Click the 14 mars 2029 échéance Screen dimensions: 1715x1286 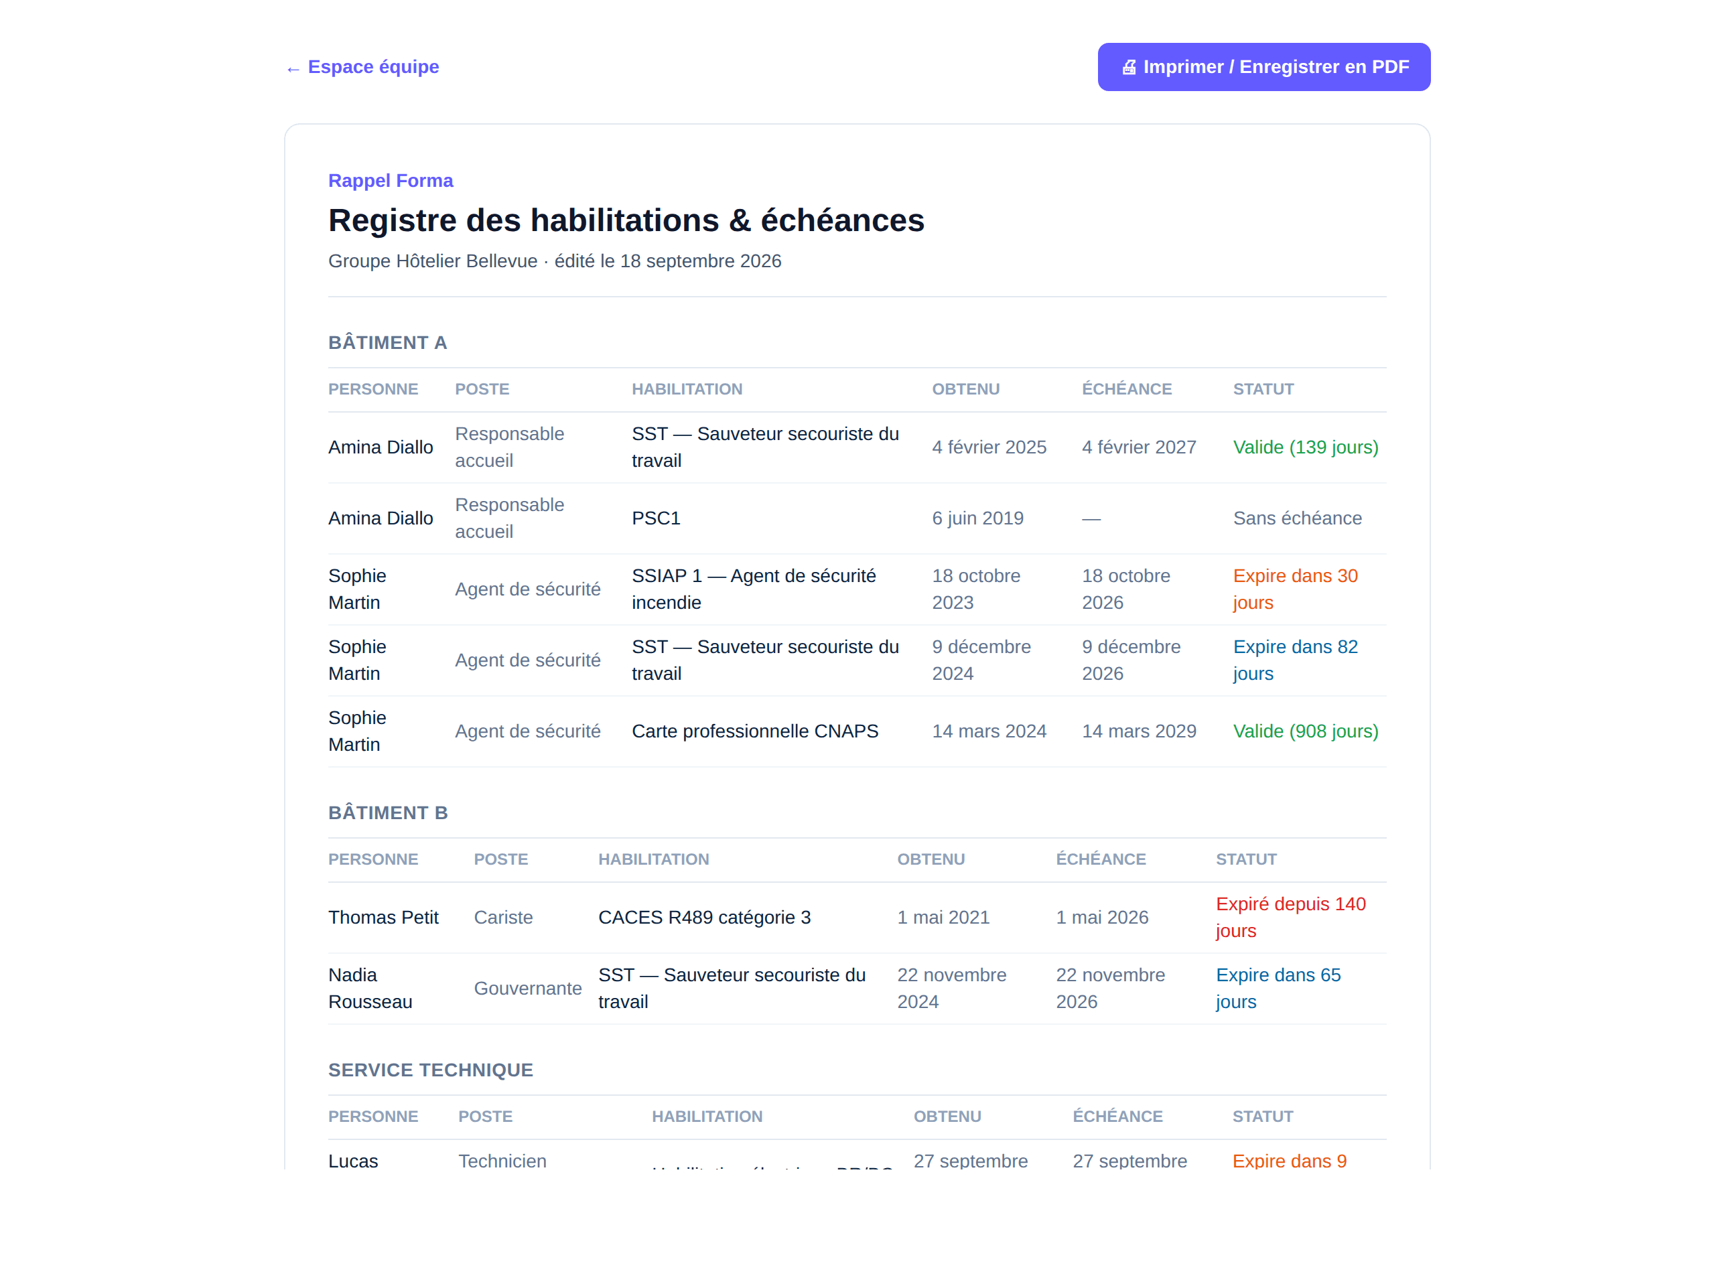[x=1139, y=732]
